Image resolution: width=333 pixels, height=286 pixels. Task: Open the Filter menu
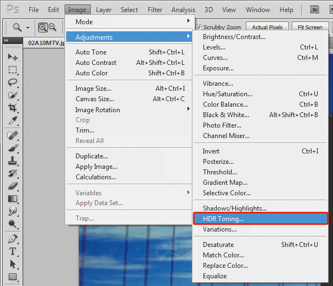click(155, 10)
